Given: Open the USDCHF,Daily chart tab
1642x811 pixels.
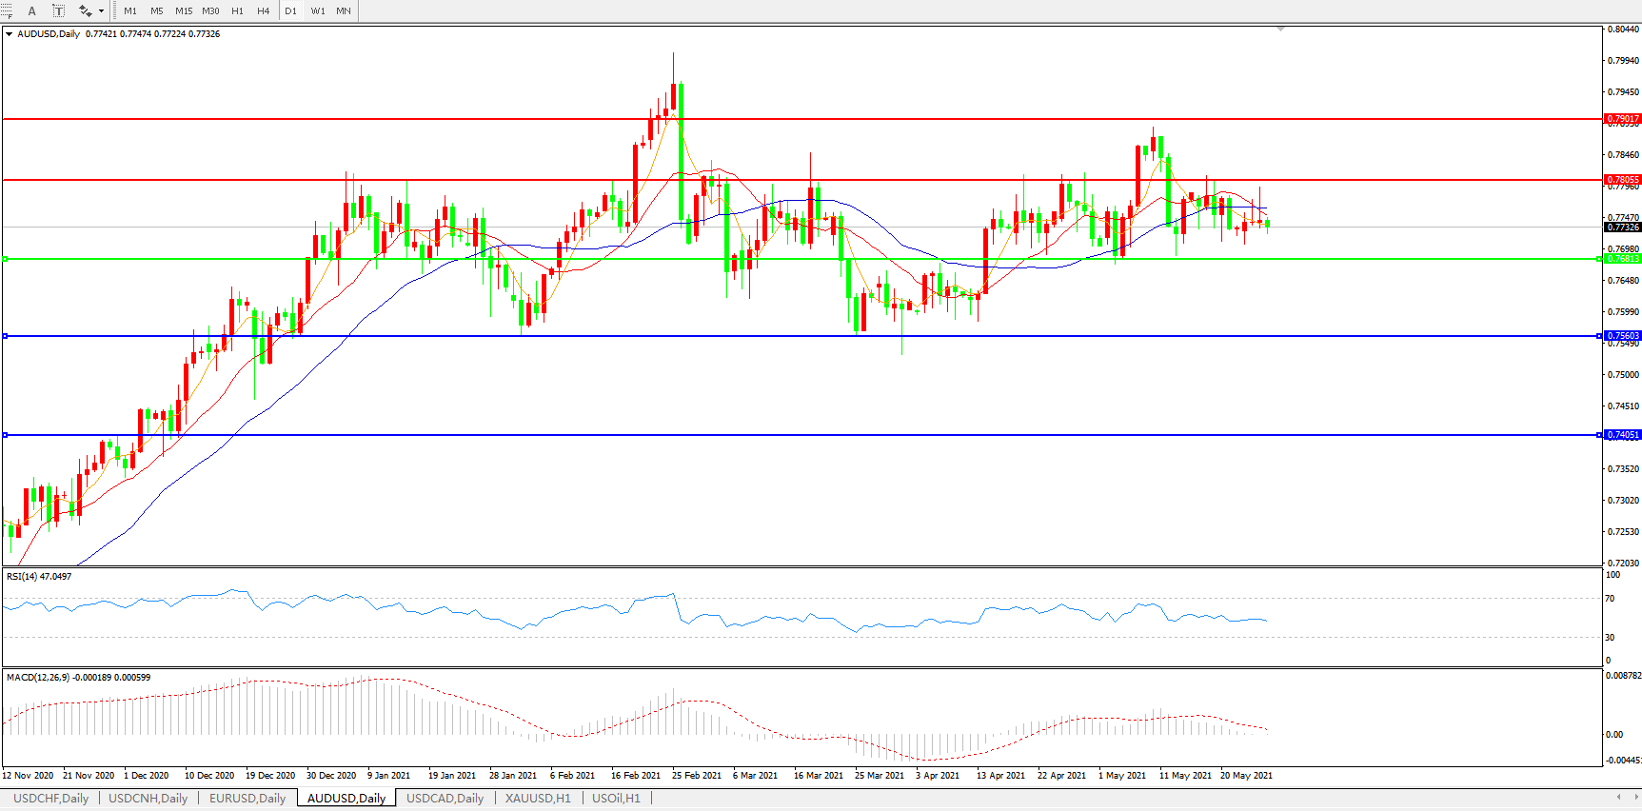Looking at the screenshot, I should point(50,798).
